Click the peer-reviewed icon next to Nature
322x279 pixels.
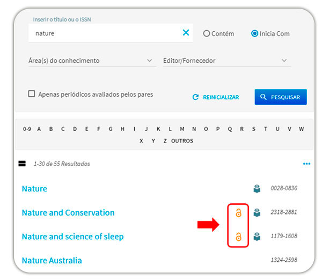click(257, 189)
